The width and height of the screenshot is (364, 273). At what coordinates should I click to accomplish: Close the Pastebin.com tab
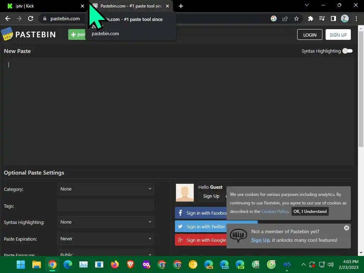point(167,6)
